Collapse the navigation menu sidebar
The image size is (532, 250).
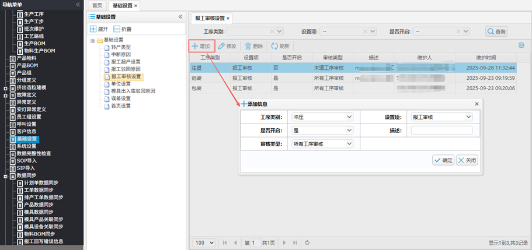[78, 5]
